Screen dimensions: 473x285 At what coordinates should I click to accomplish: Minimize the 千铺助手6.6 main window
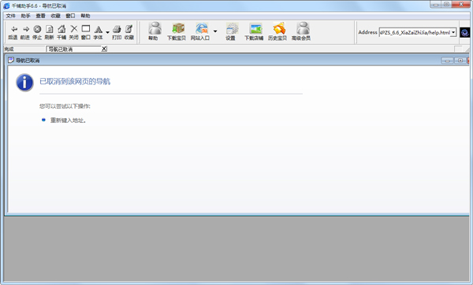coord(435,4)
